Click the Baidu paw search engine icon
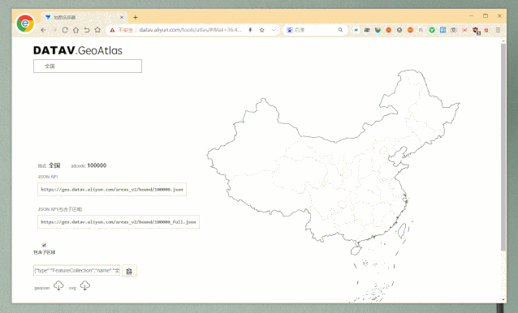This screenshot has width=518, height=313. 290,30
